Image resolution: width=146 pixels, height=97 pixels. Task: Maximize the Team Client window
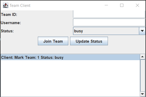click(x=122, y=5)
